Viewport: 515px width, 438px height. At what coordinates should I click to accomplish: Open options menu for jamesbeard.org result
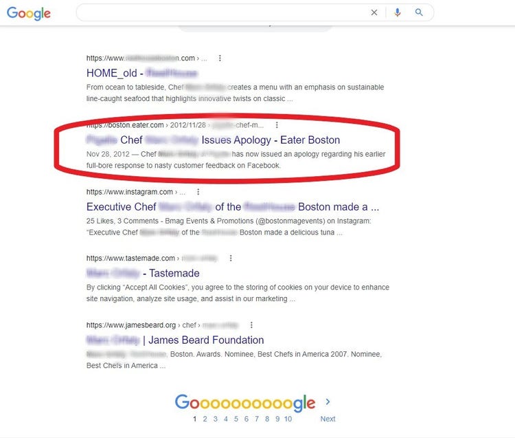[251, 325]
